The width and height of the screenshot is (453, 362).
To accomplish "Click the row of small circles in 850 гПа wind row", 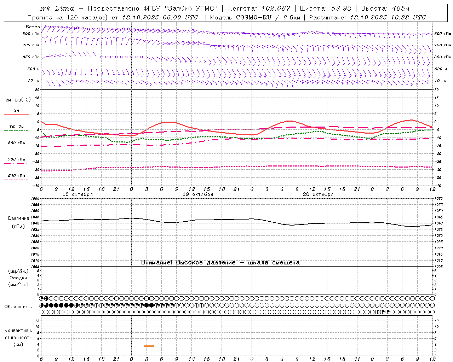I will point(121,57).
